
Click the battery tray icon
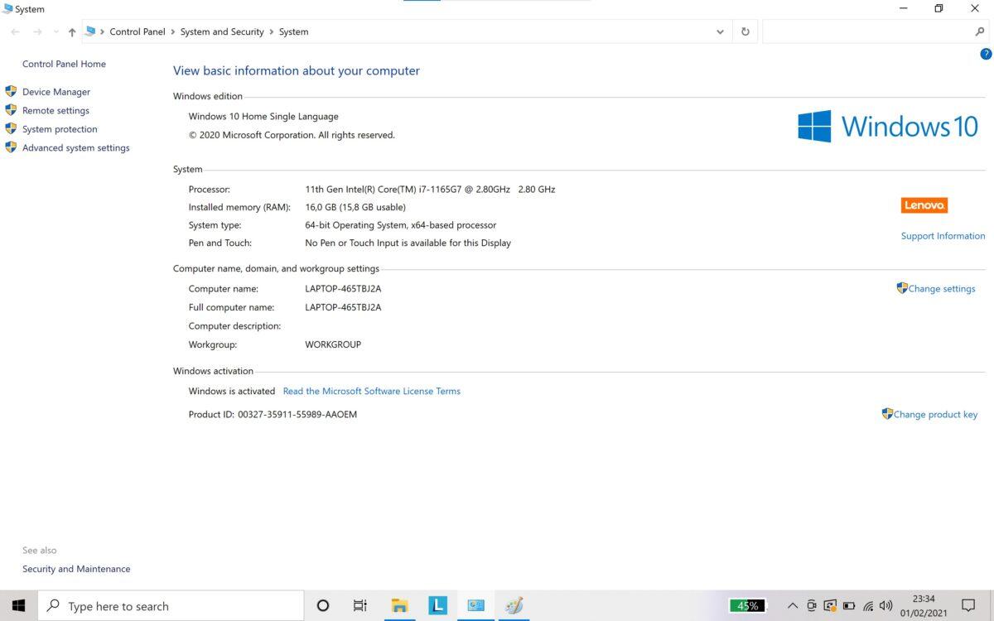pyautogui.click(x=849, y=606)
